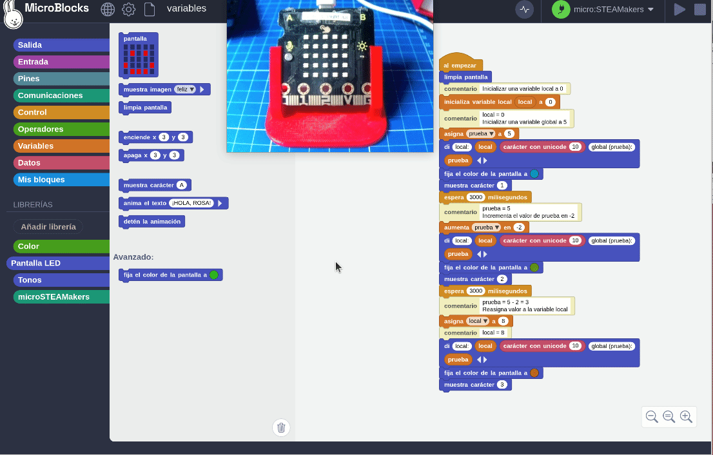Click the trash can icon
This screenshot has height=455, width=713.
pyautogui.click(x=281, y=427)
